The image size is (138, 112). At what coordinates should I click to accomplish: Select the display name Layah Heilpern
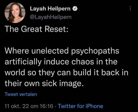[x=50, y=9]
